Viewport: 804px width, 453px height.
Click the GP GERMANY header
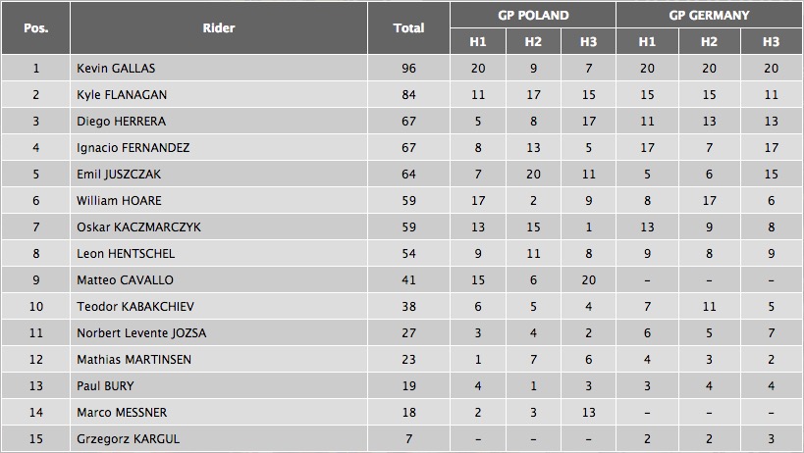tap(709, 16)
